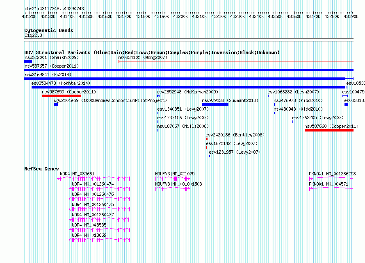This screenshot has width=365, height=263.
Task: Open the WDR4|NM_001260474 transcript
Action: tap(93, 184)
